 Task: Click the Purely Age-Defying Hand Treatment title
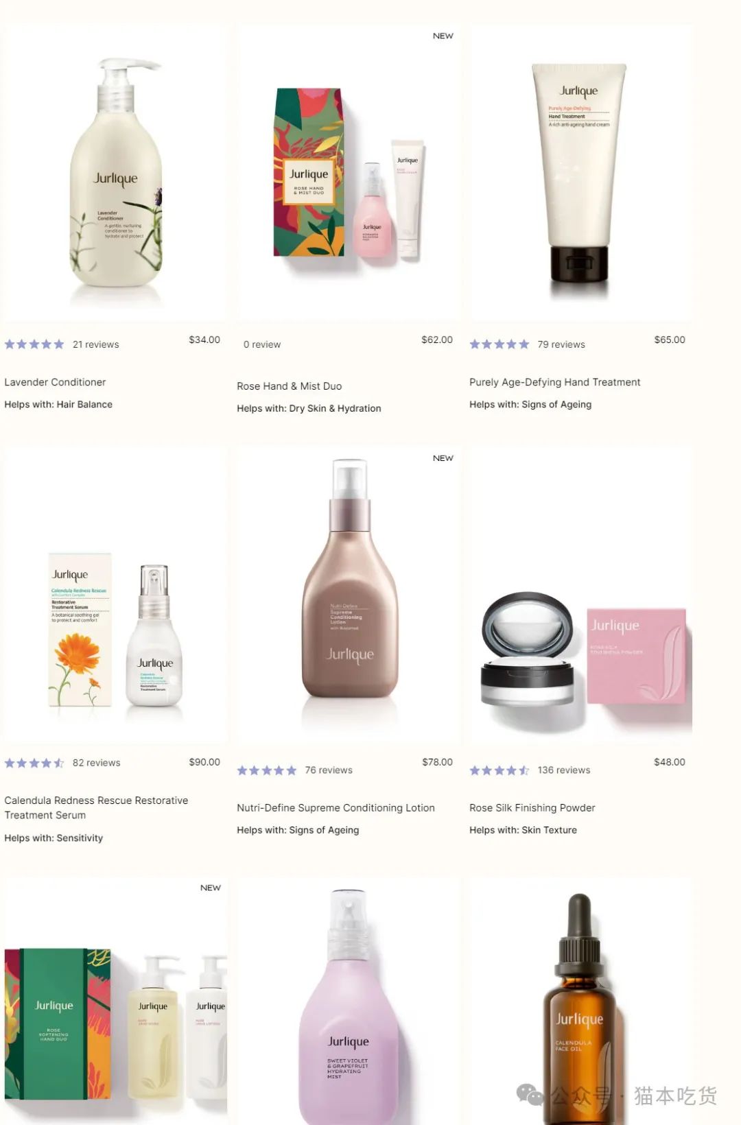[x=554, y=382]
